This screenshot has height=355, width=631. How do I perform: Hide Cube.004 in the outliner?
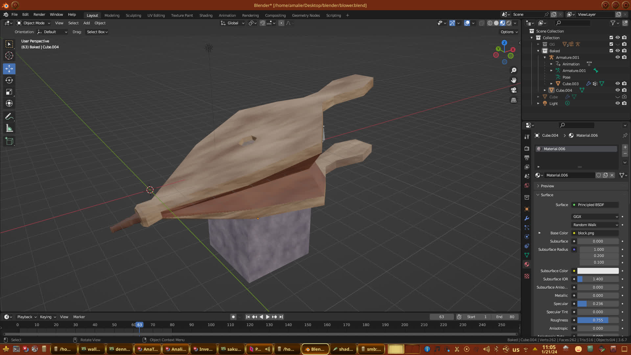tap(618, 90)
